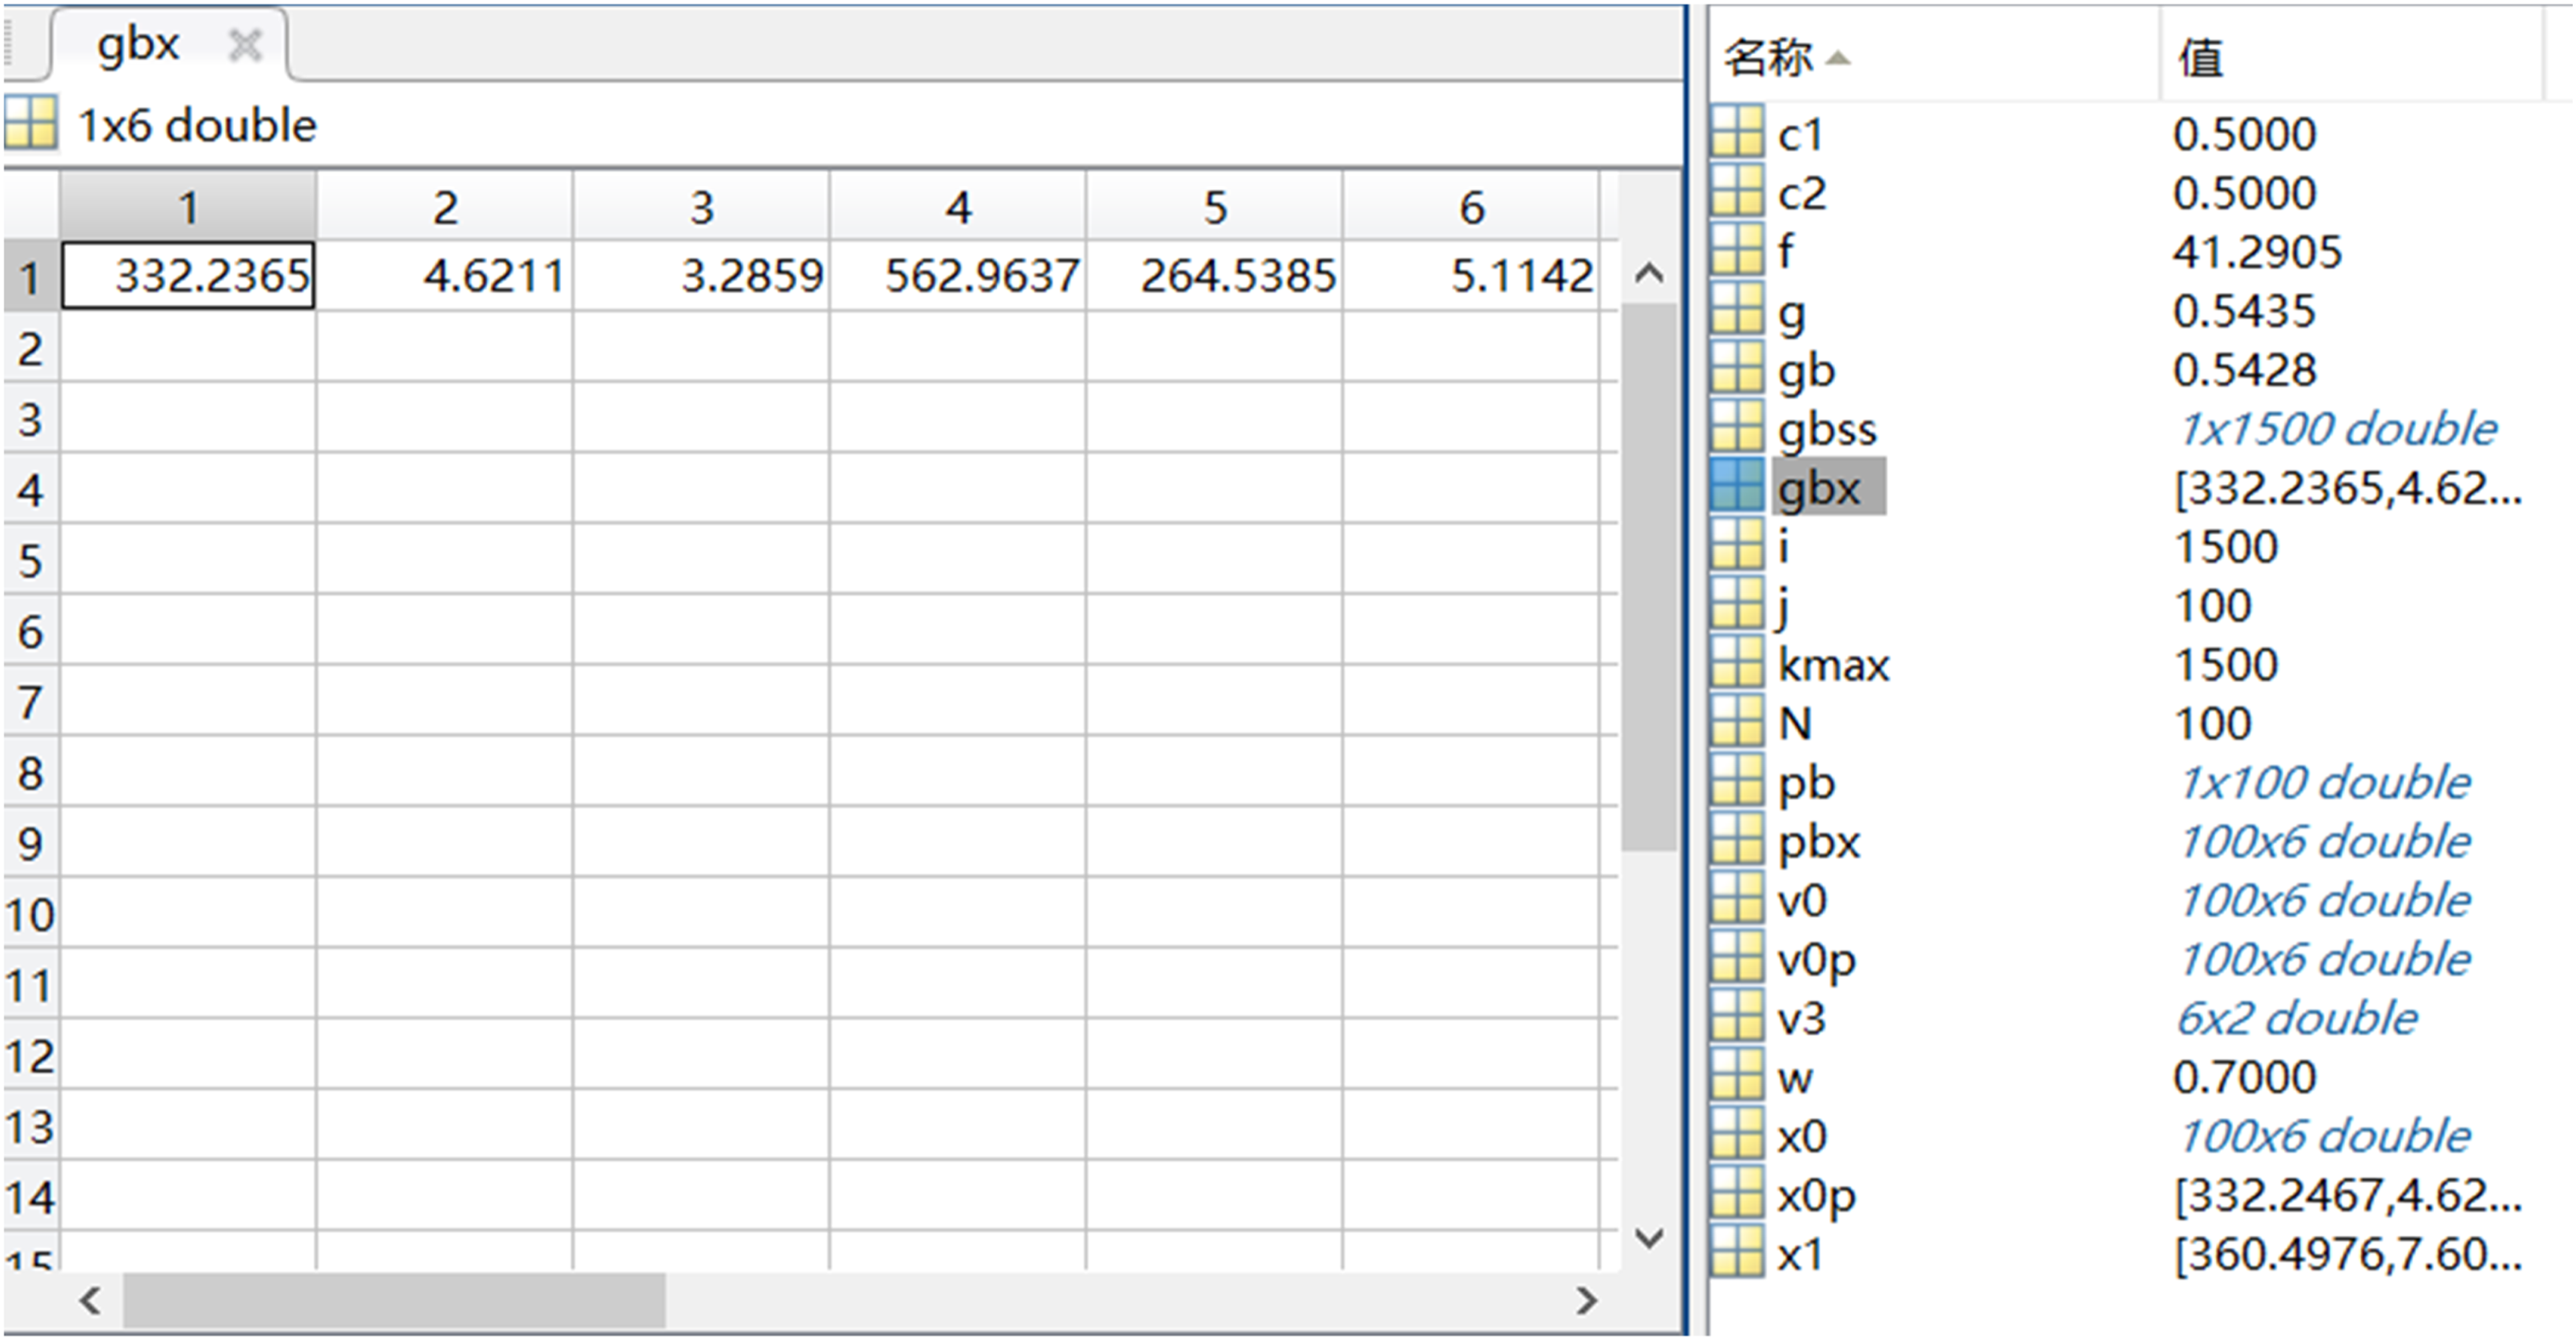Select the gbss variable icon

(1737, 427)
